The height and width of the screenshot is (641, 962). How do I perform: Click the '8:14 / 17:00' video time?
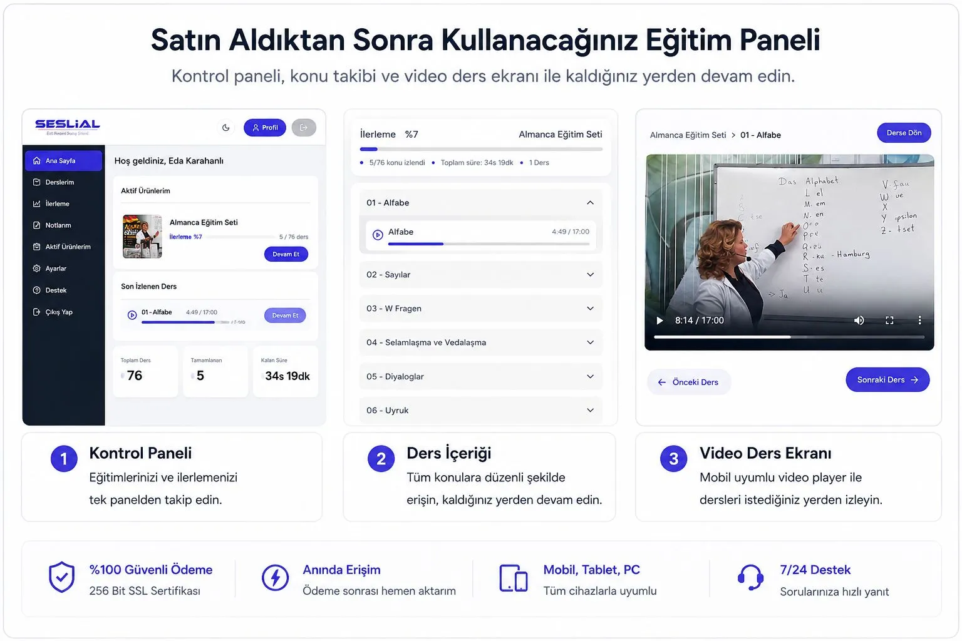coord(699,320)
